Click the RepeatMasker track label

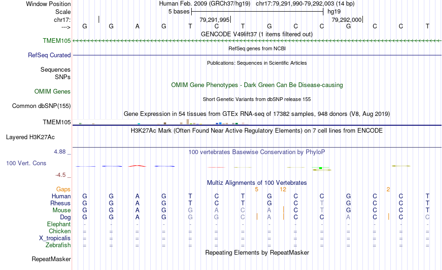click(51, 259)
